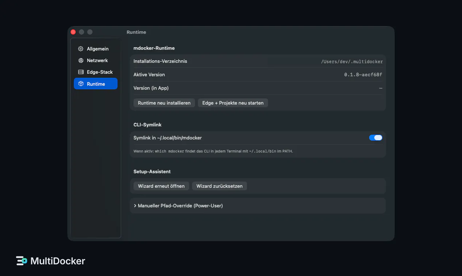Click Wizard zurücksetzen button
Screen dimensions: 462x276
click(219, 186)
